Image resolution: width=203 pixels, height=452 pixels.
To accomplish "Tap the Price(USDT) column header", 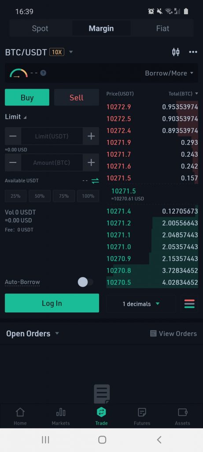I will [120, 94].
